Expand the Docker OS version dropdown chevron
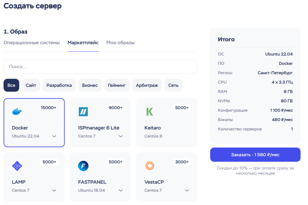308x205 pixels. pos(54,136)
